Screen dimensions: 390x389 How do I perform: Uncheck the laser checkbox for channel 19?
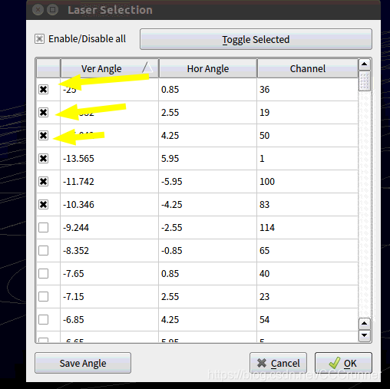click(x=44, y=113)
